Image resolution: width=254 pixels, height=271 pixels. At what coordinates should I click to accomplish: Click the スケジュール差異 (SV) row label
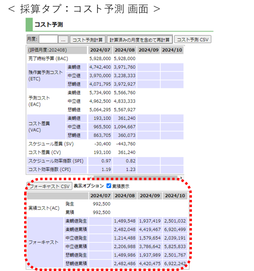[51, 144]
